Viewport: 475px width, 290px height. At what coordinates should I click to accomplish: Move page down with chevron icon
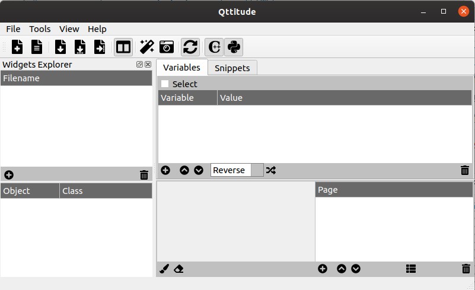click(356, 269)
